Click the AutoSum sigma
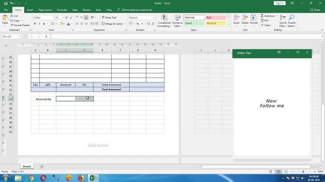Screen dimensions: 325x182 262,16
